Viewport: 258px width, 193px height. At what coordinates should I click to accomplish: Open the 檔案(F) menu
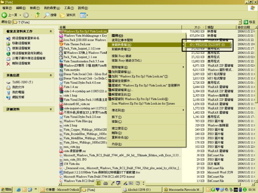[7, 8]
